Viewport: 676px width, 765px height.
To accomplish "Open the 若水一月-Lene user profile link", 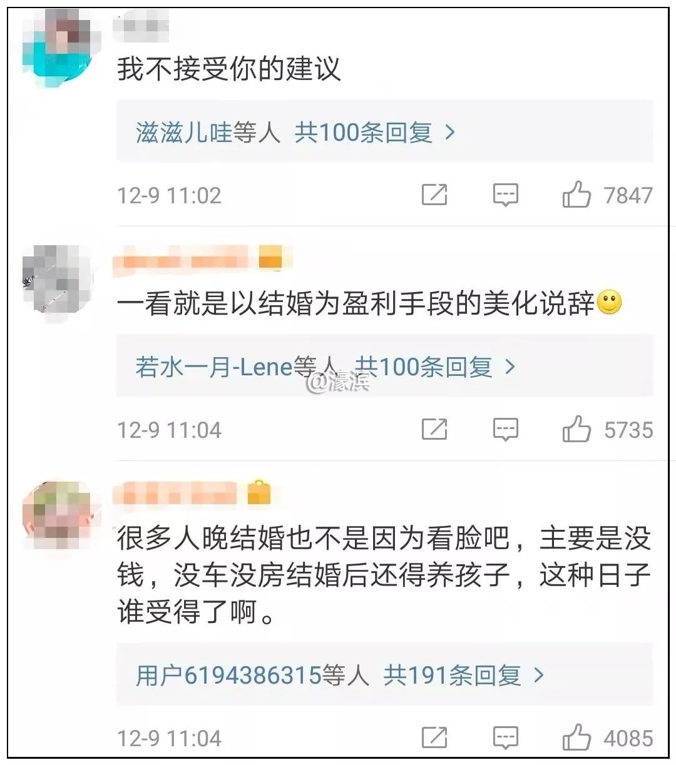I will pyautogui.click(x=214, y=367).
